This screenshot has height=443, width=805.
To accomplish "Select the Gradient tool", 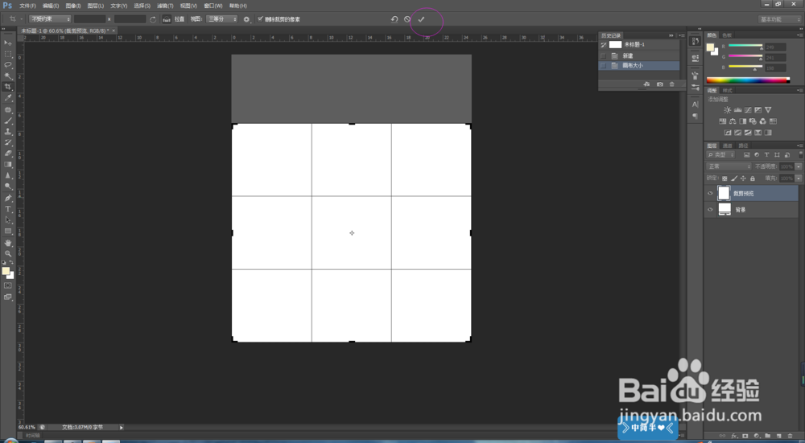I will pos(8,165).
